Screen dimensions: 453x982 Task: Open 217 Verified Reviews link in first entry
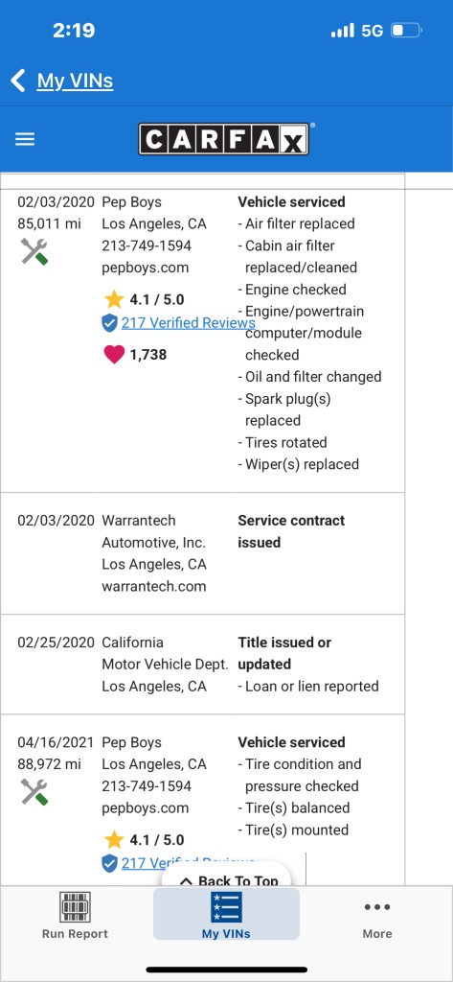coord(189,323)
